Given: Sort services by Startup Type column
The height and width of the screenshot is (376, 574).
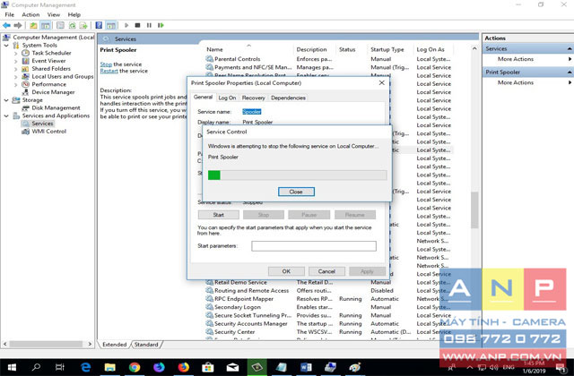Looking at the screenshot, I should click(387, 49).
